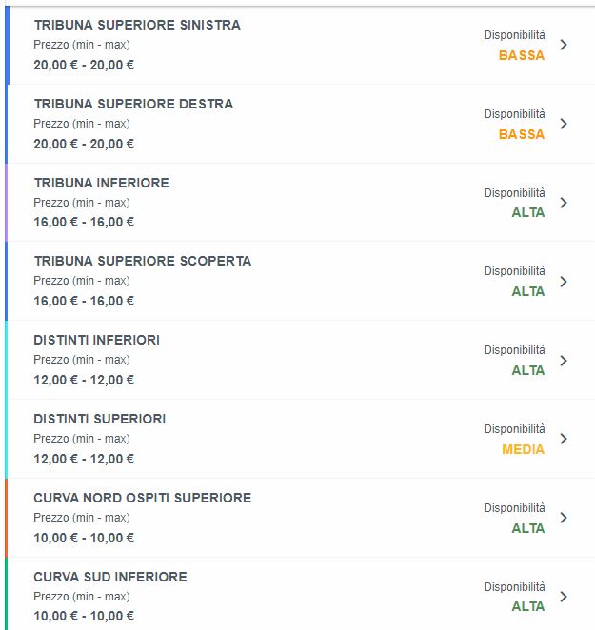The width and height of the screenshot is (595, 630).
Task: Click MEDIA availability for Distinti Superiori
Action: click(x=523, y=449)
